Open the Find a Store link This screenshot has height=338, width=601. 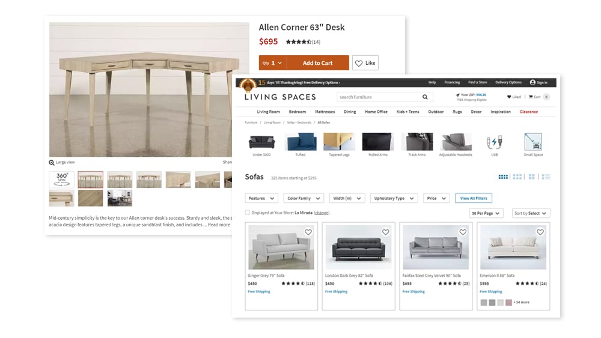pos(478,82)
